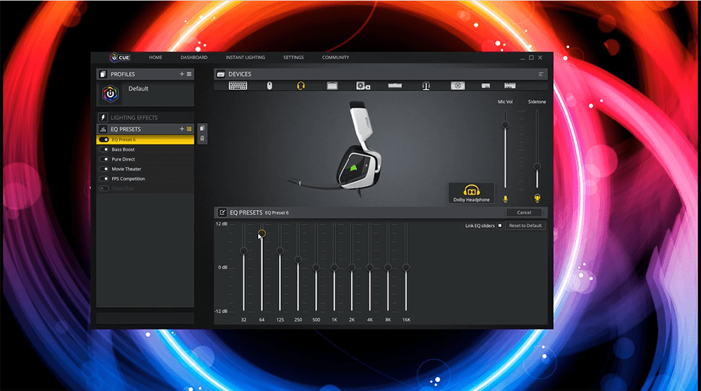This screenshot has width=701, height=391.
Task: Select the last device icon in the row
Action: (x=510, y=85)
